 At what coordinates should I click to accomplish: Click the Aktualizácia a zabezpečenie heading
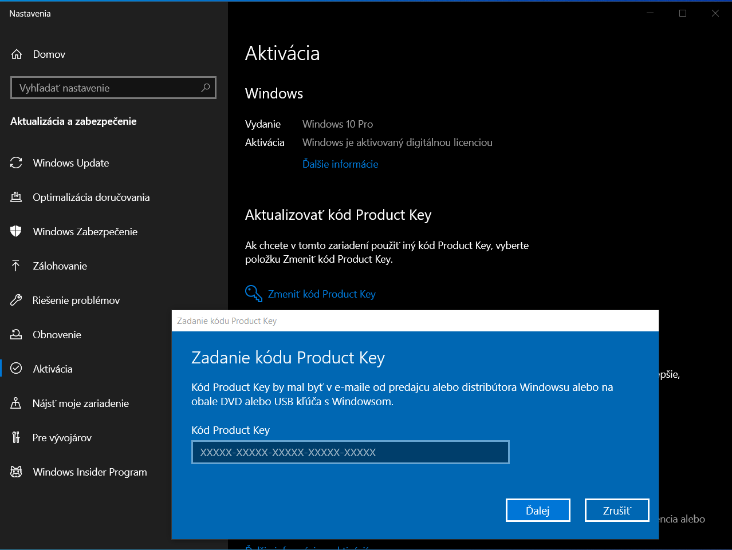pos(73,121)
